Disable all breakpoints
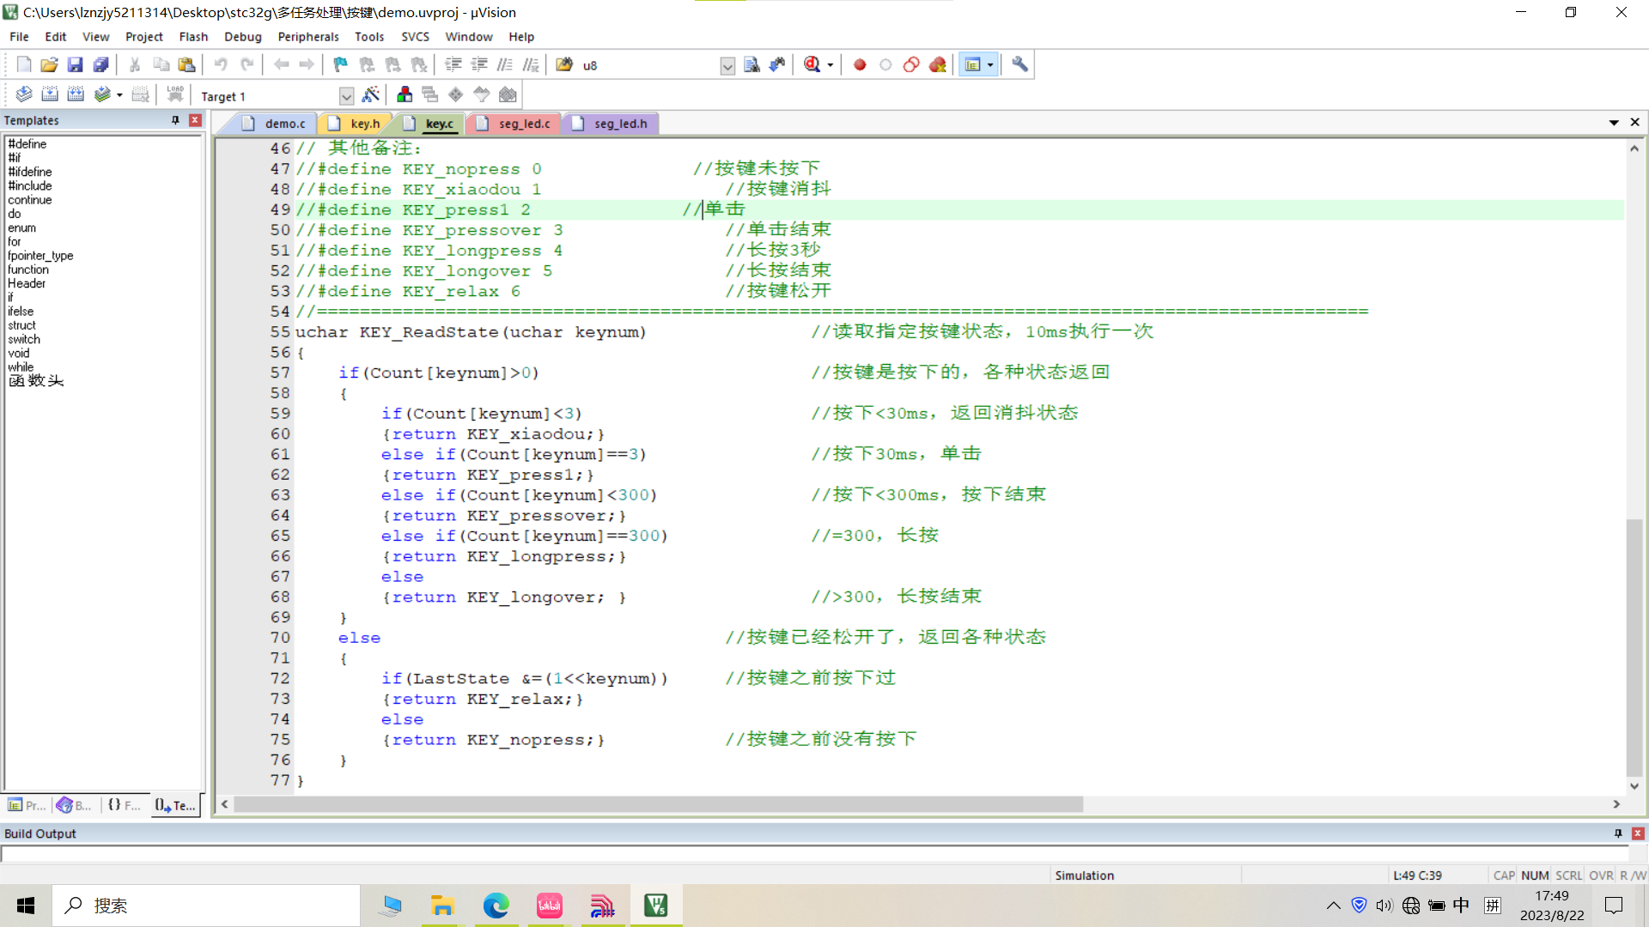The width and height of the screenshot is (1649, 927). [x=911, y=64]
